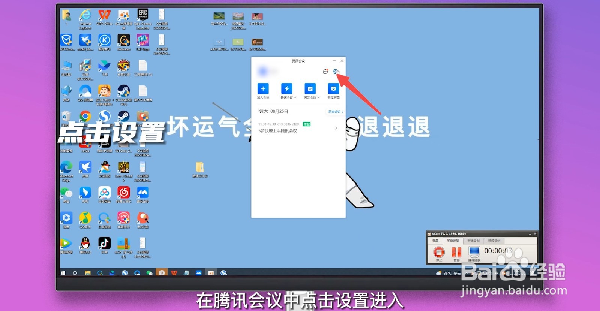Switch to oCam 音频录制 tab
Image resolution: width=600 pixels, height=311 pixels.
pyautogui.click(x=494, y=241)
